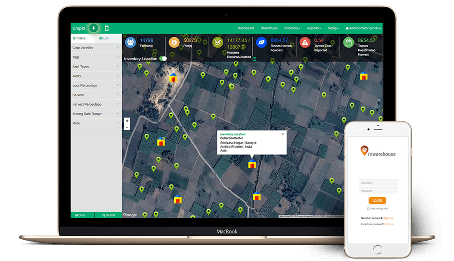Expand the Harvest Percentage filter

[x=95, y=104]
